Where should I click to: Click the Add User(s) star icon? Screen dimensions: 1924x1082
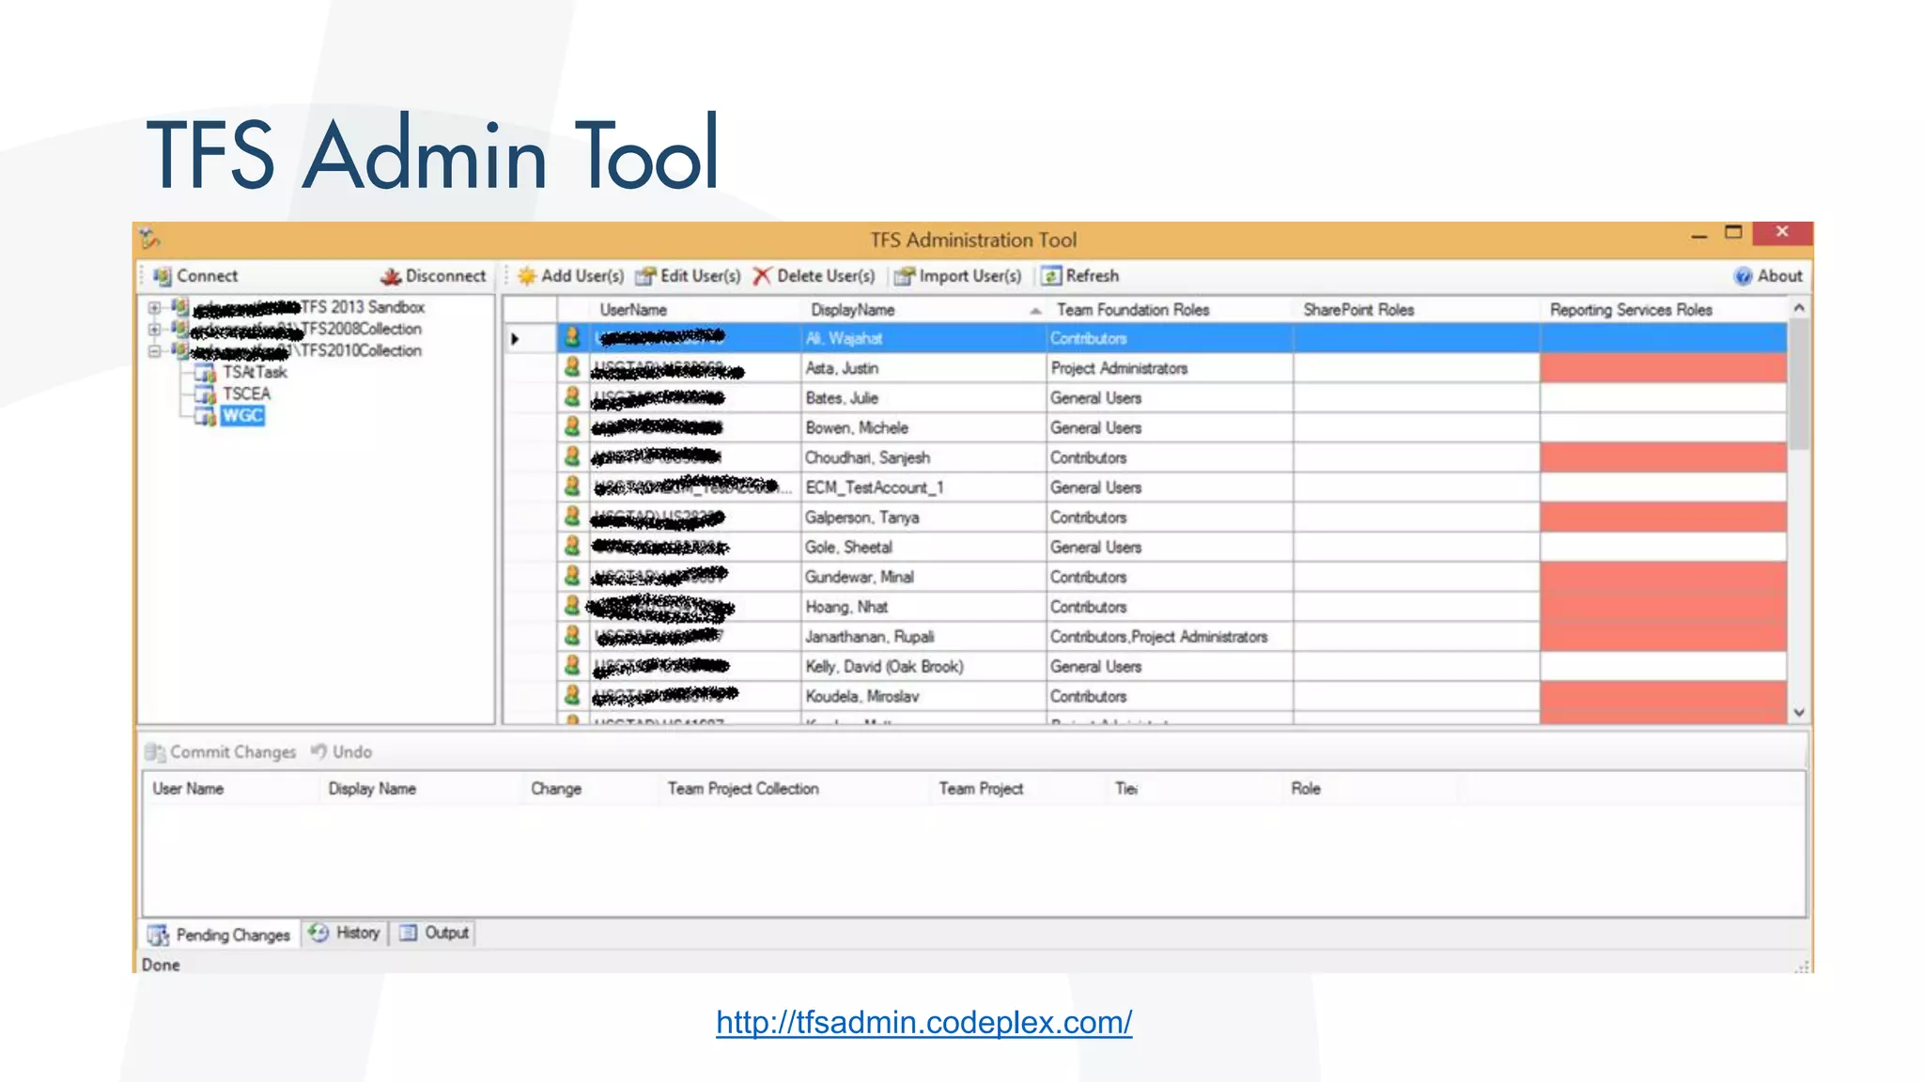pos(527,276)
